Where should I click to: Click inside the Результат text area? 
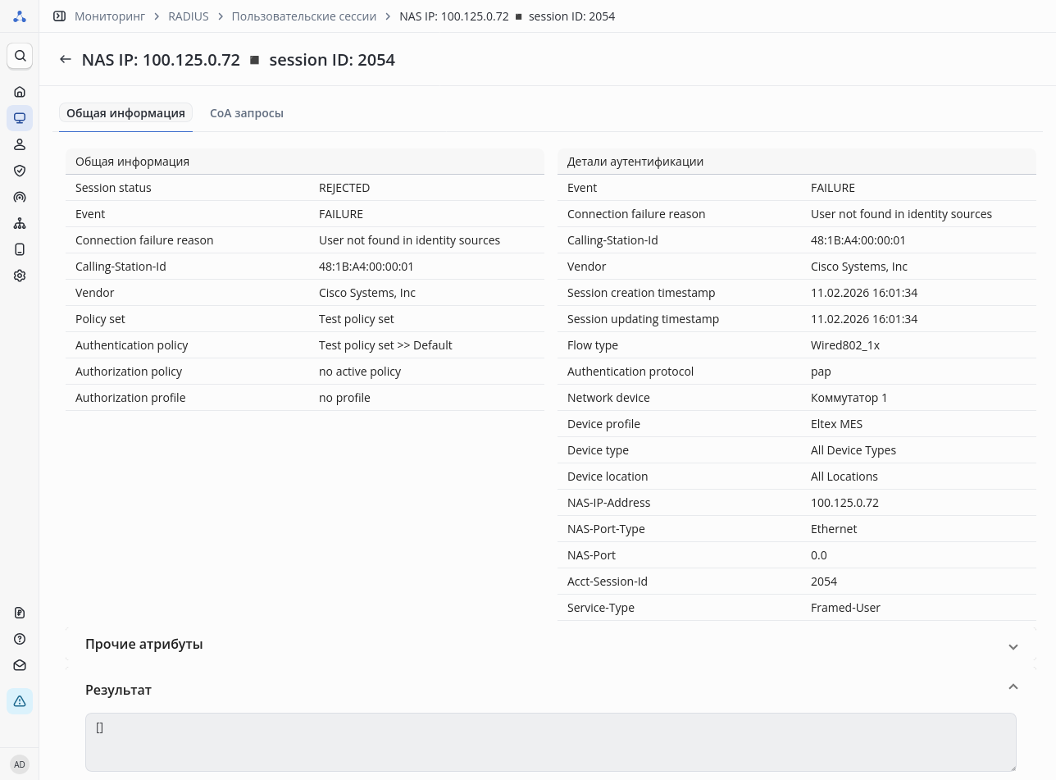(550, 742)
